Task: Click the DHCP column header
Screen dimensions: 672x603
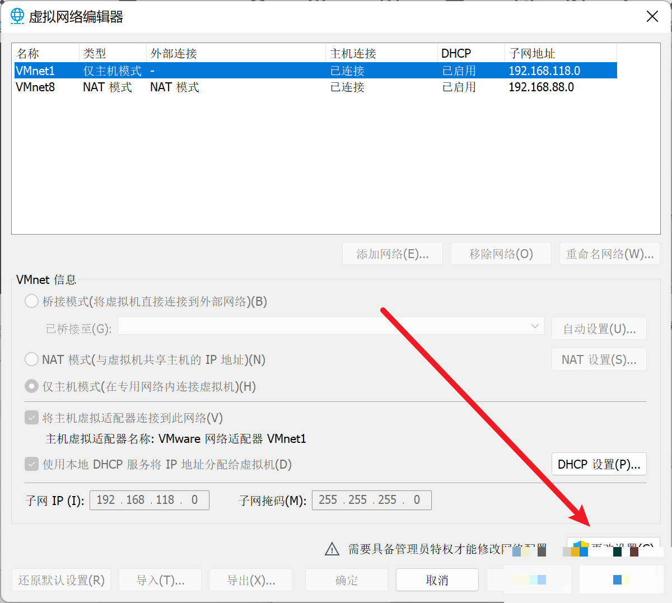Action: 471,53
